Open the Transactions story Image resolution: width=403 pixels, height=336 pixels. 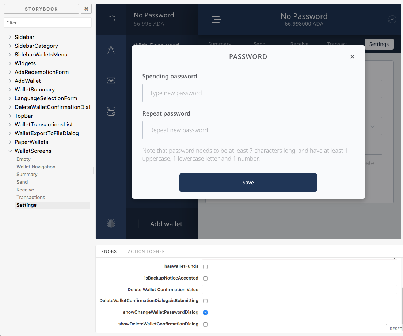click(31, 198)
